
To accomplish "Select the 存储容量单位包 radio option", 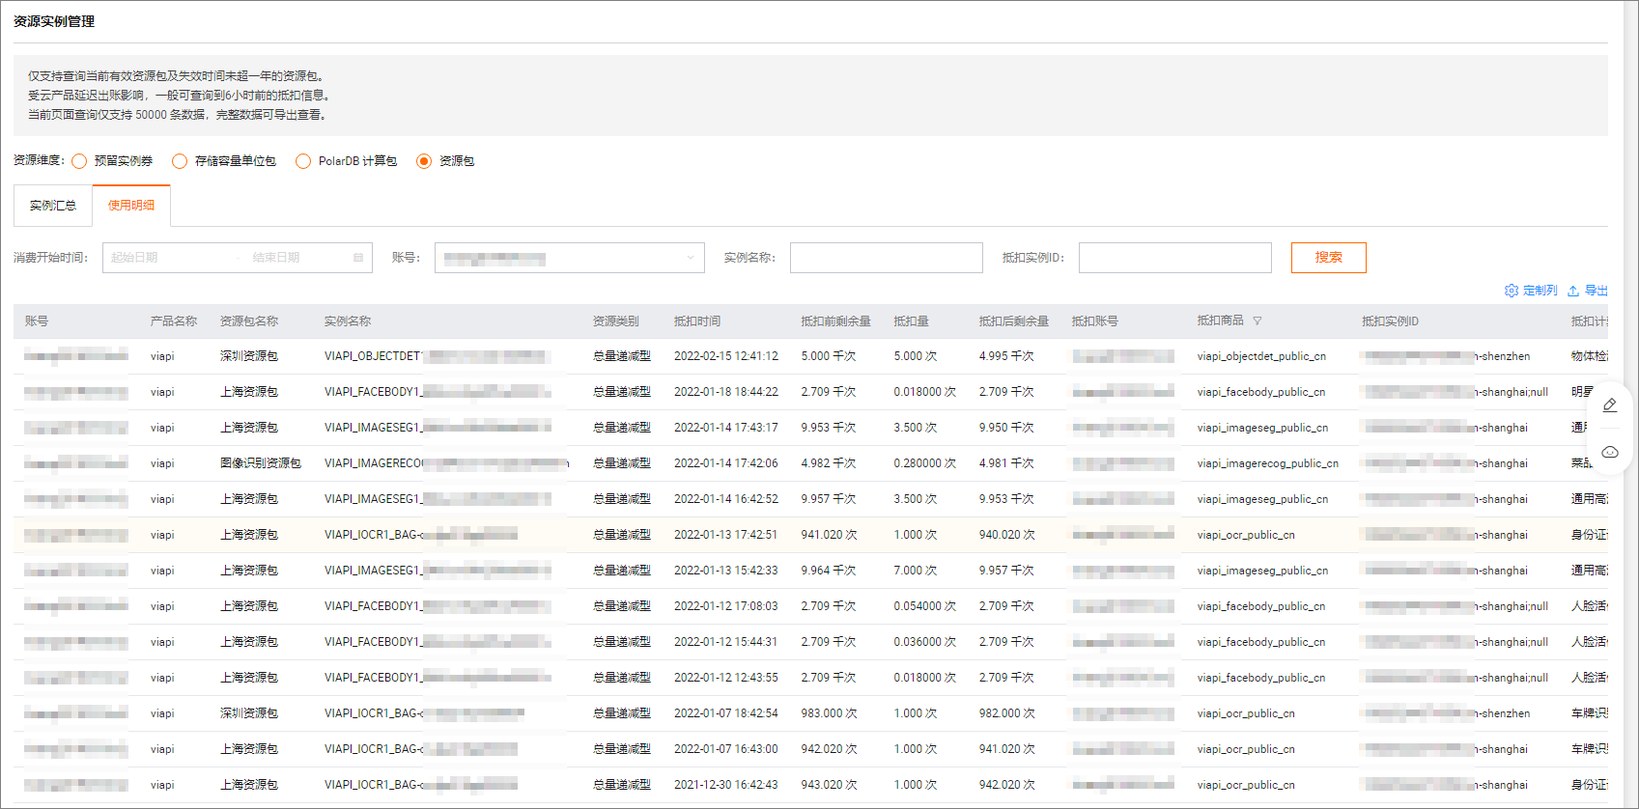I will click(x=180, y=161).
